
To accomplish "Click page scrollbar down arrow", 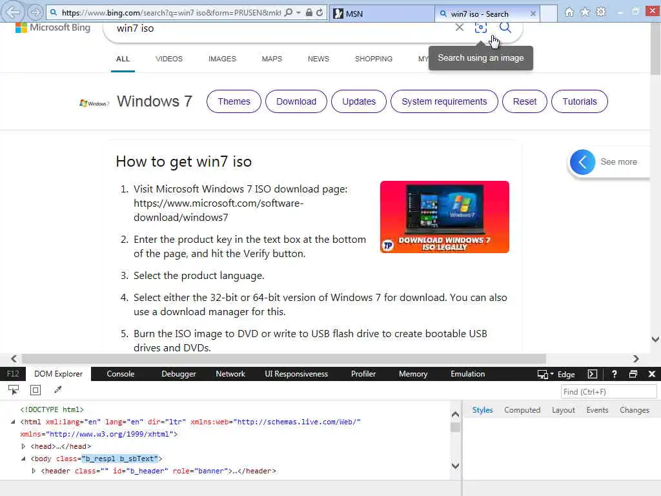I will pos(655,339).
